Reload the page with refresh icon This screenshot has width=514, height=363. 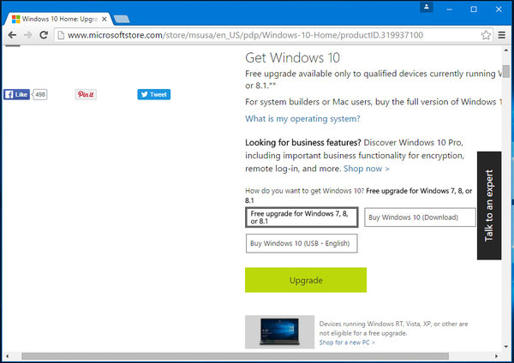click(x=44, y=35)
